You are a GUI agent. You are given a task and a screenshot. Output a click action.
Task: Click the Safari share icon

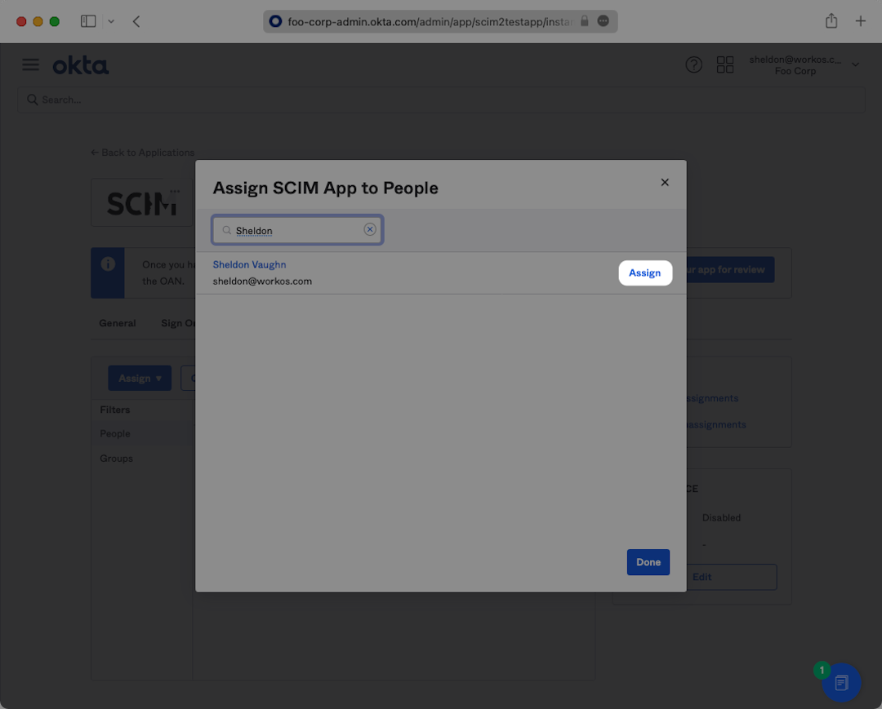pyautogui.click(x=831, y=21)
